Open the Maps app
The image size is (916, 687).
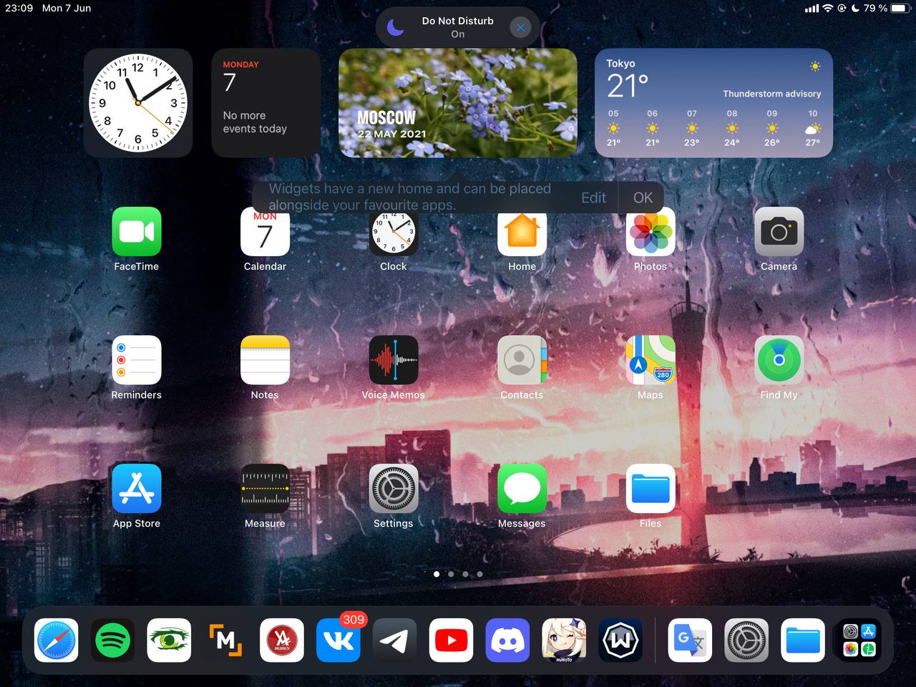coord(651,360)
